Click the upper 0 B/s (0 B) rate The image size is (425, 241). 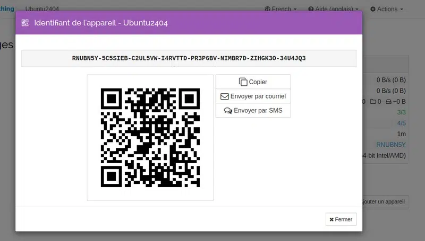pyautogui.click(x=391, y=80)
